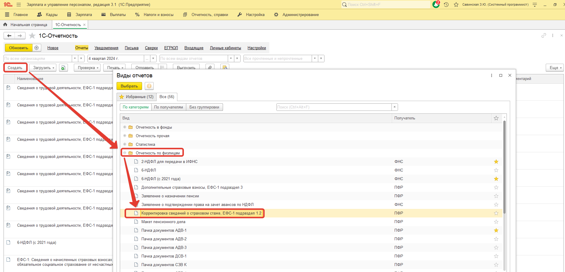This screenshot has width=565, height=272.
Task: Click the yellow Выбрать button
Action: point(129,86)
